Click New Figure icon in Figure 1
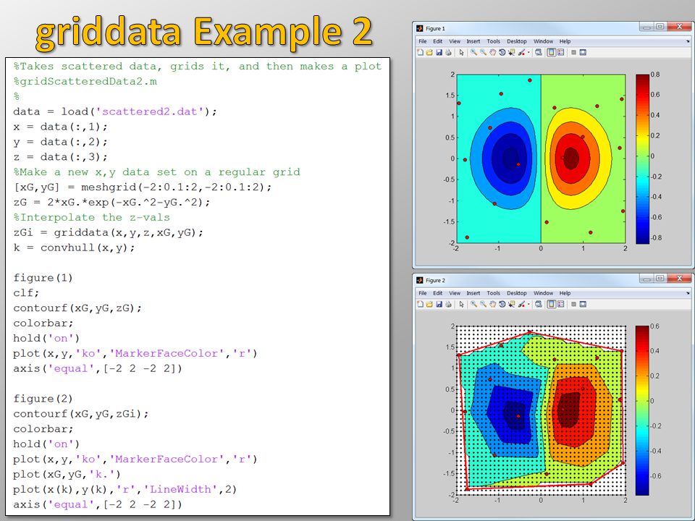This screenshot has height=521, width=695. pyautogui.click(x=420, y=52)
